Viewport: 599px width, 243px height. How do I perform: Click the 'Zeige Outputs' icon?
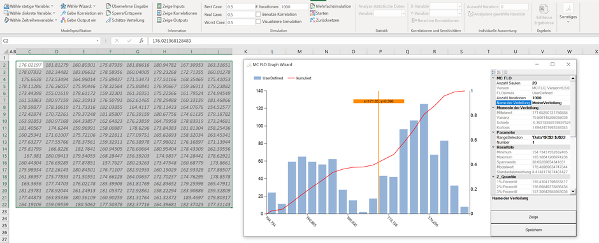[159, 20]
